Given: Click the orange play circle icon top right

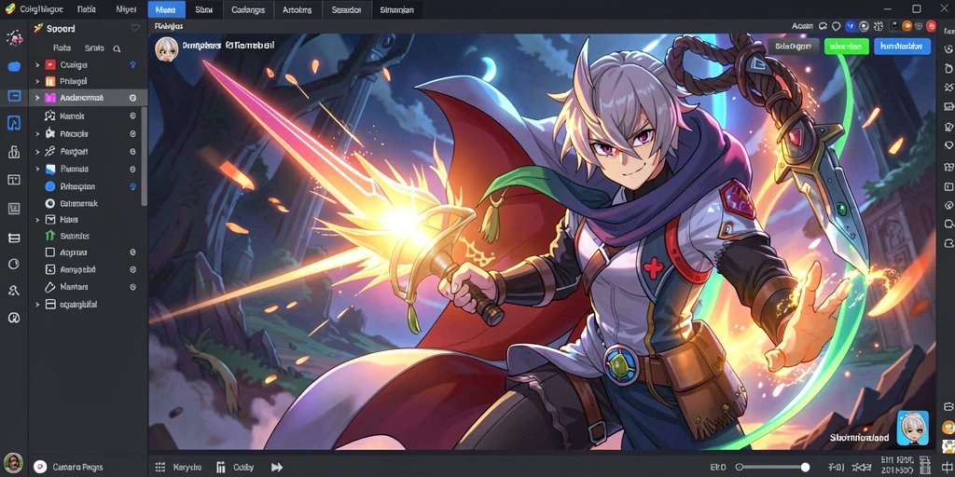Looking at the screenshot, I should (907, 26).
